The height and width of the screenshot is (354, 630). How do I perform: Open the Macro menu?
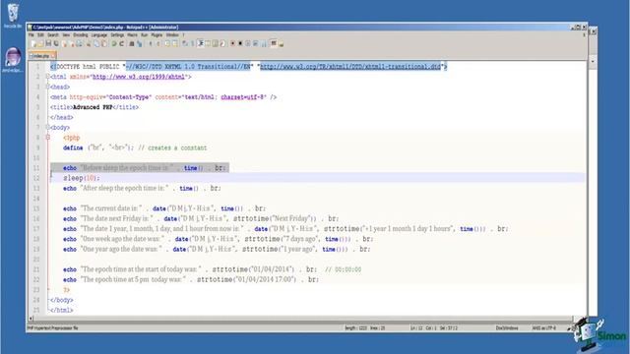[x=132, y=35]
